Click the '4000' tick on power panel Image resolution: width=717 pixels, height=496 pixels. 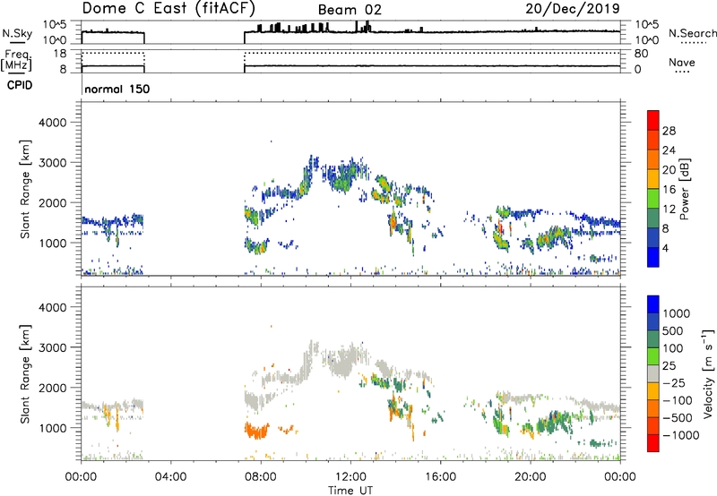click(x=53, y=123)
